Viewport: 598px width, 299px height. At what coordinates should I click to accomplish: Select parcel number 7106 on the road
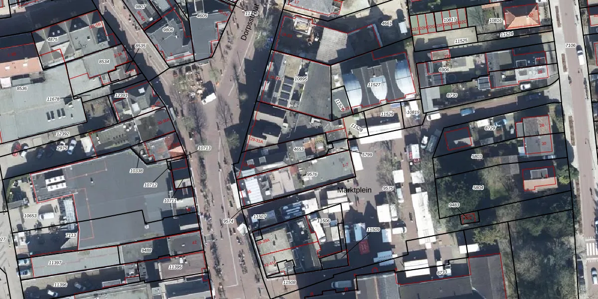tap(570, 45)
